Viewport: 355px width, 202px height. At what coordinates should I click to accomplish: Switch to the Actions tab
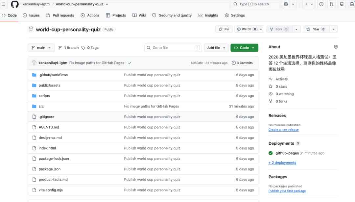tap(90, 15)
